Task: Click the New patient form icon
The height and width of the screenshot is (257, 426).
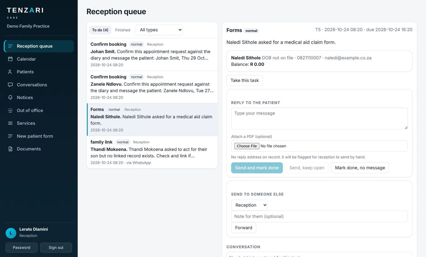Action: pos(10,136)
